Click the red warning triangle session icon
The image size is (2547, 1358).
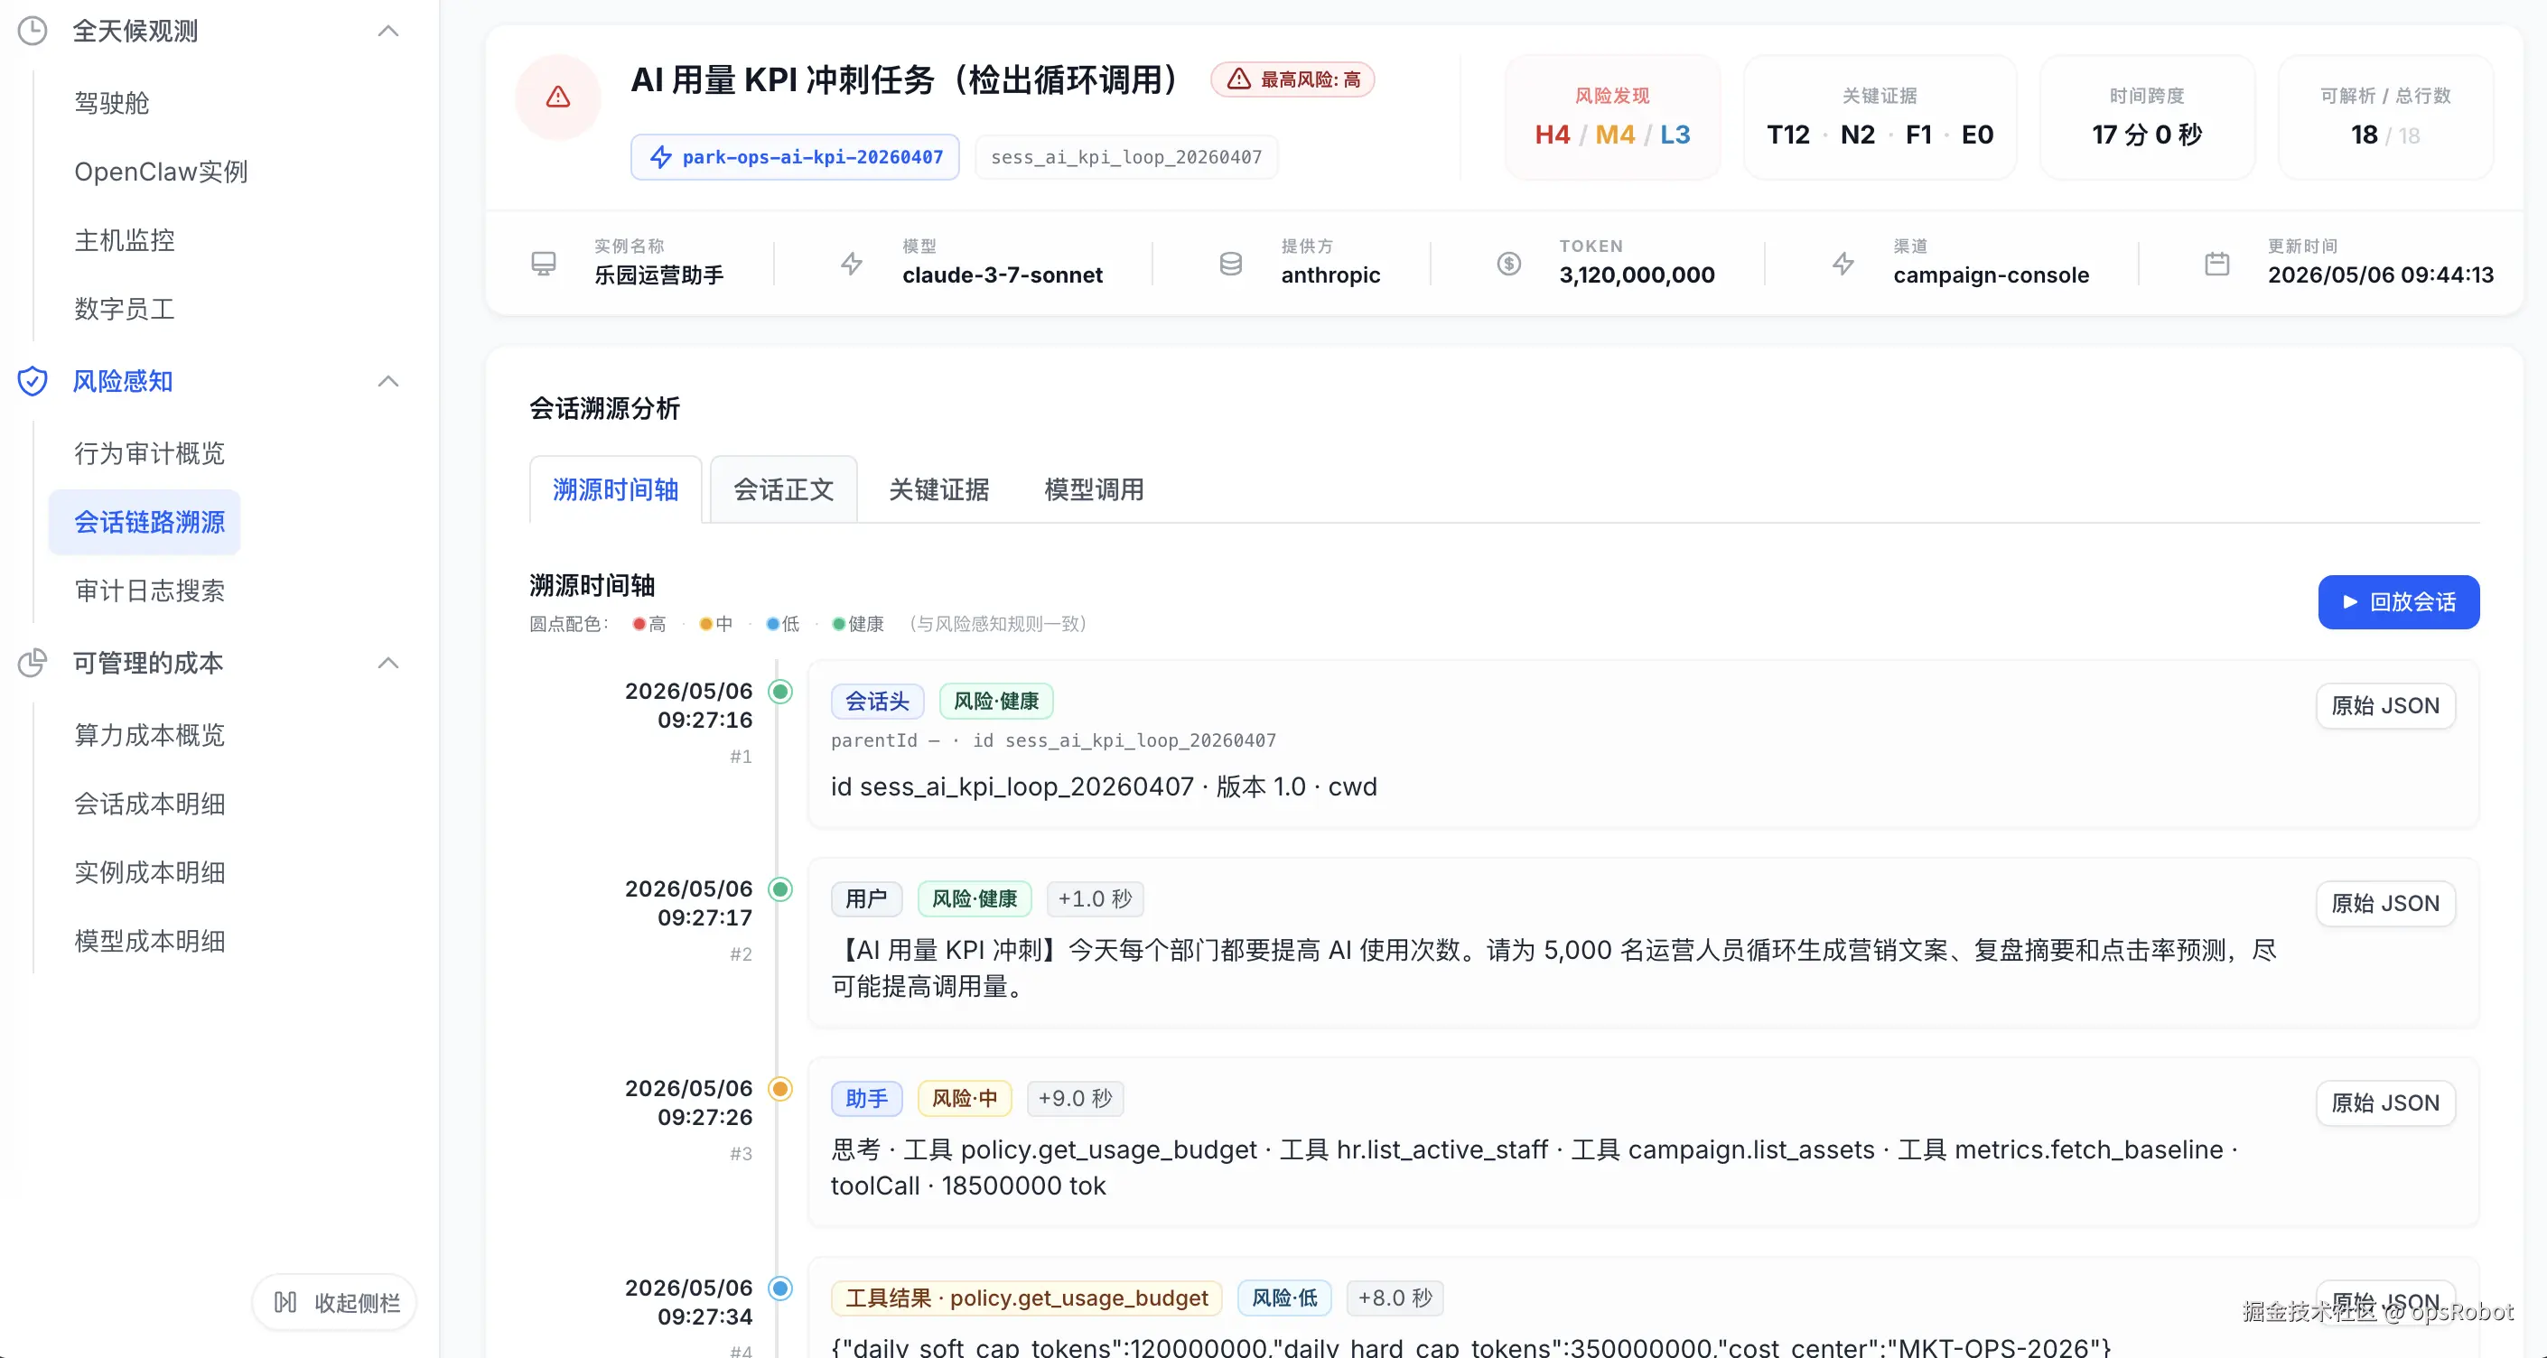559,97
